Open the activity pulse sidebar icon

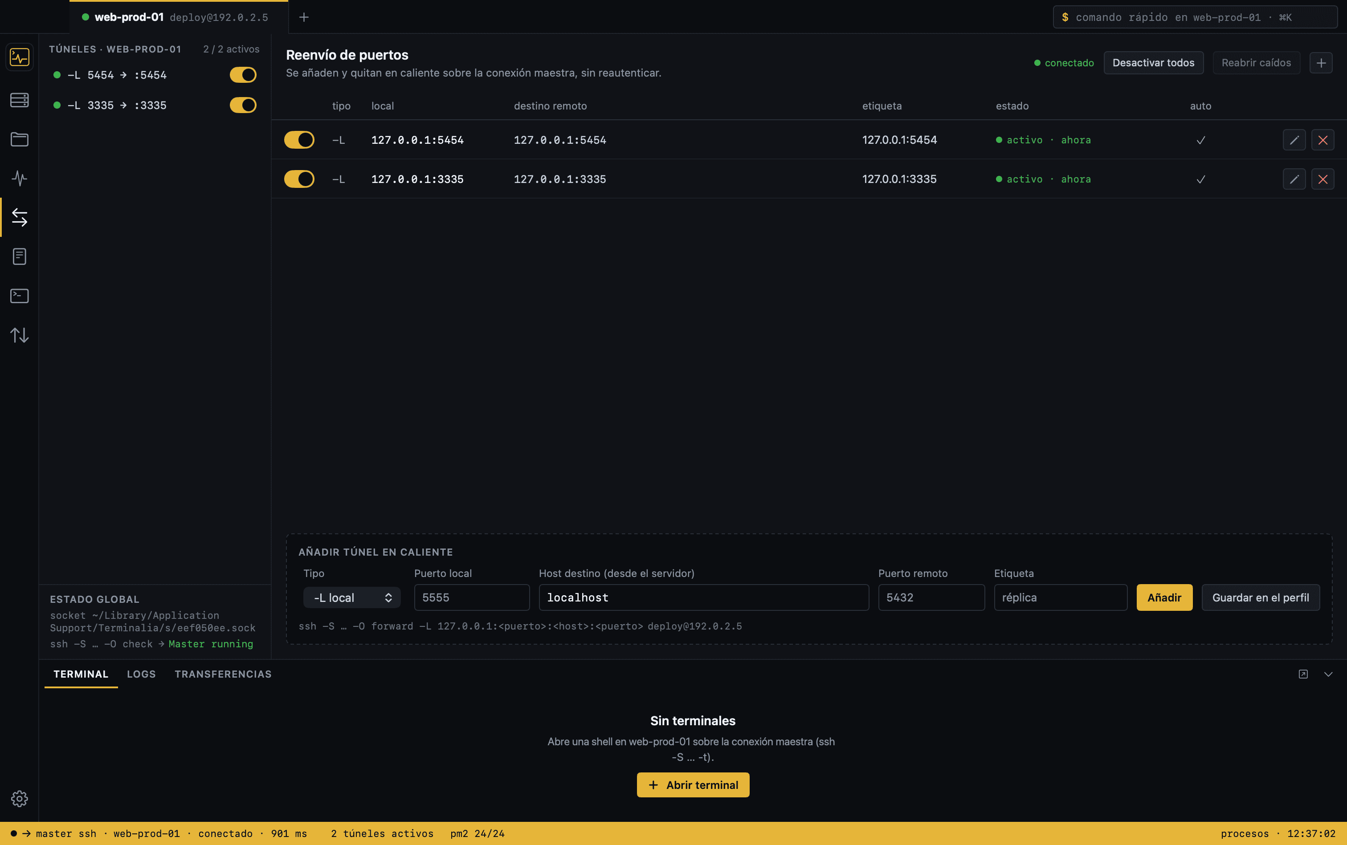pyautogui.click(x=20, y=178)
